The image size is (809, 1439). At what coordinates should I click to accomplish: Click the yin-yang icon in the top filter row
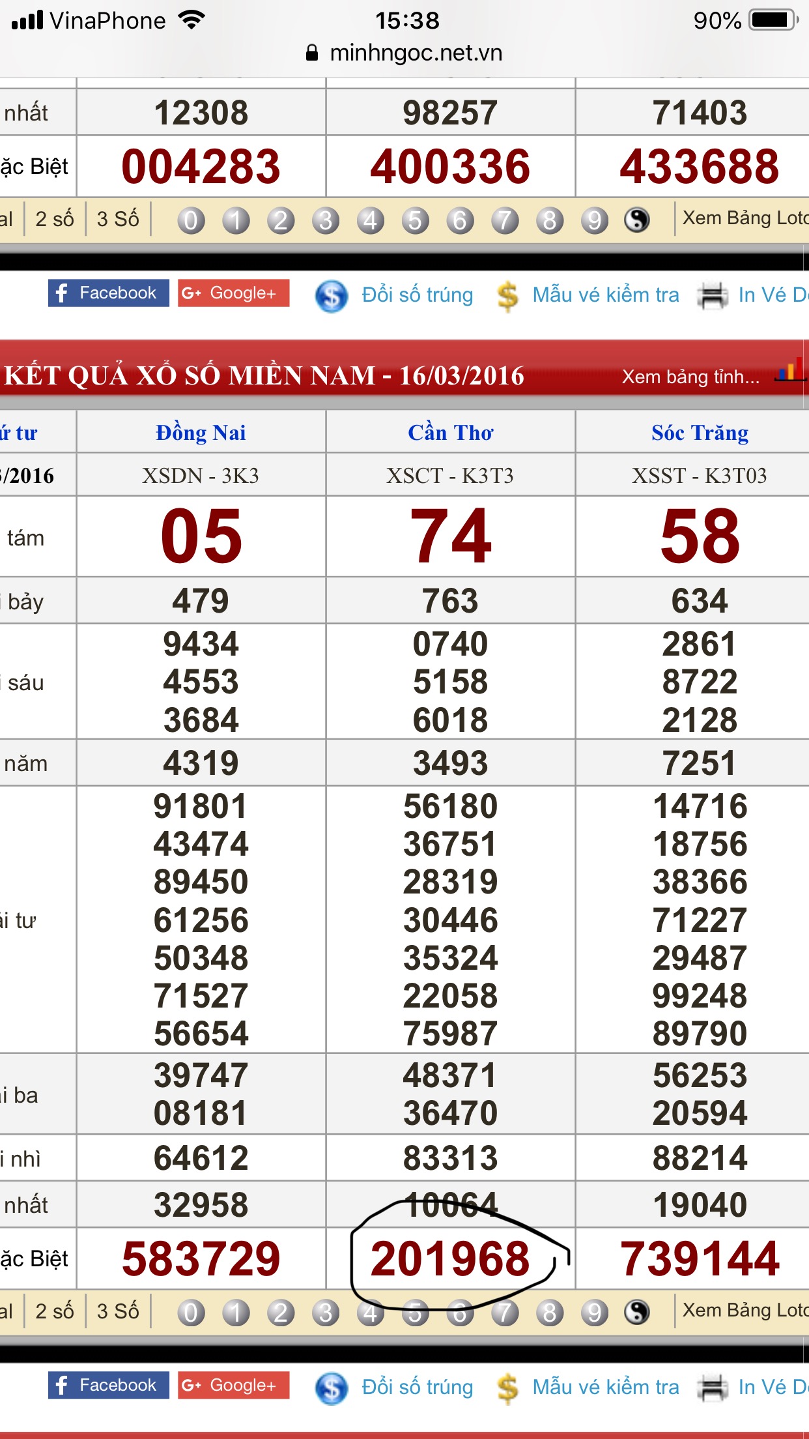[x=636, y=220]
